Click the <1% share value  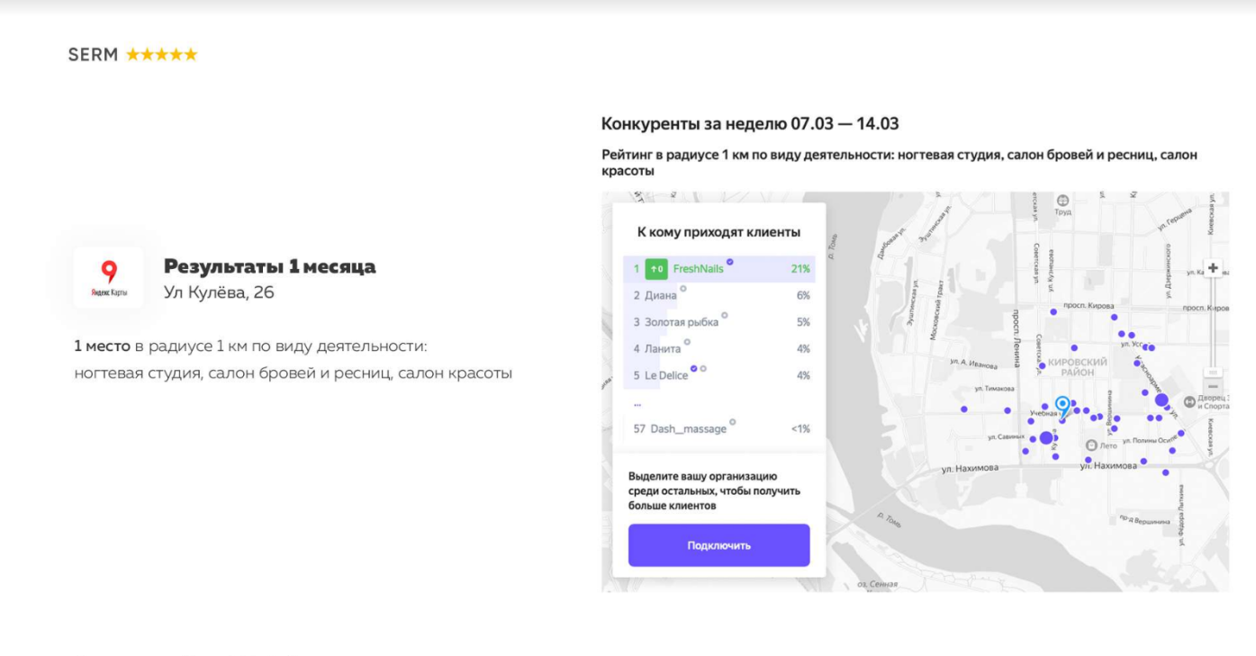click(800, 429)
